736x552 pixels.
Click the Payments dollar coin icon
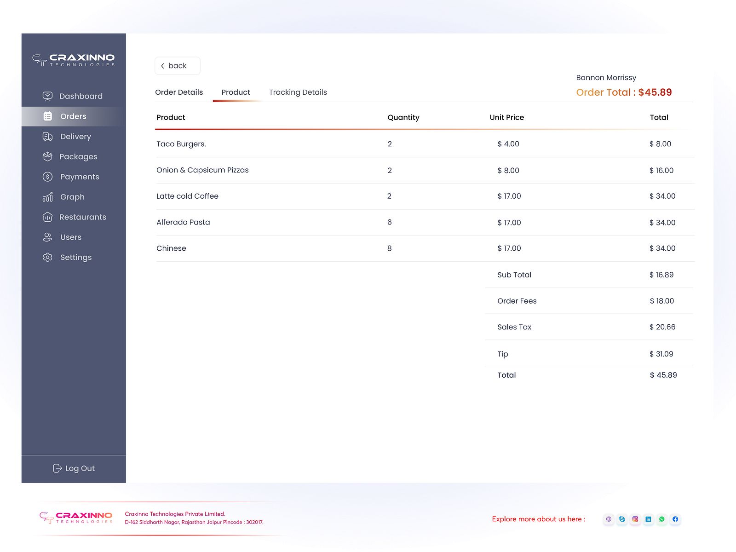click(x=47, y=177)
